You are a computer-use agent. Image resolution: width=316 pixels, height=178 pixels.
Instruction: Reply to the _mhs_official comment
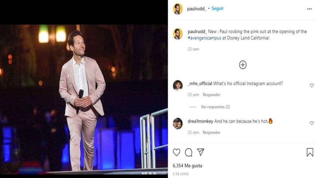click(x=211, y=95)
